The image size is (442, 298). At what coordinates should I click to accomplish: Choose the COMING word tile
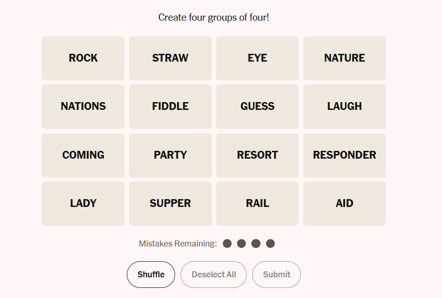pyautogui.click(x=83, y=155)
